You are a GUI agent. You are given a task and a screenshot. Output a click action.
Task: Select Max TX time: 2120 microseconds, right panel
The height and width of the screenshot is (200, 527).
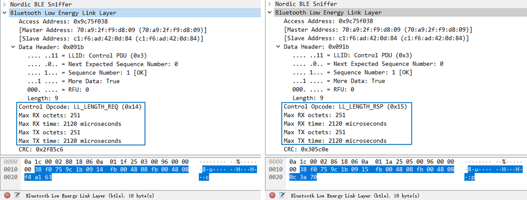tap(335, 141)
